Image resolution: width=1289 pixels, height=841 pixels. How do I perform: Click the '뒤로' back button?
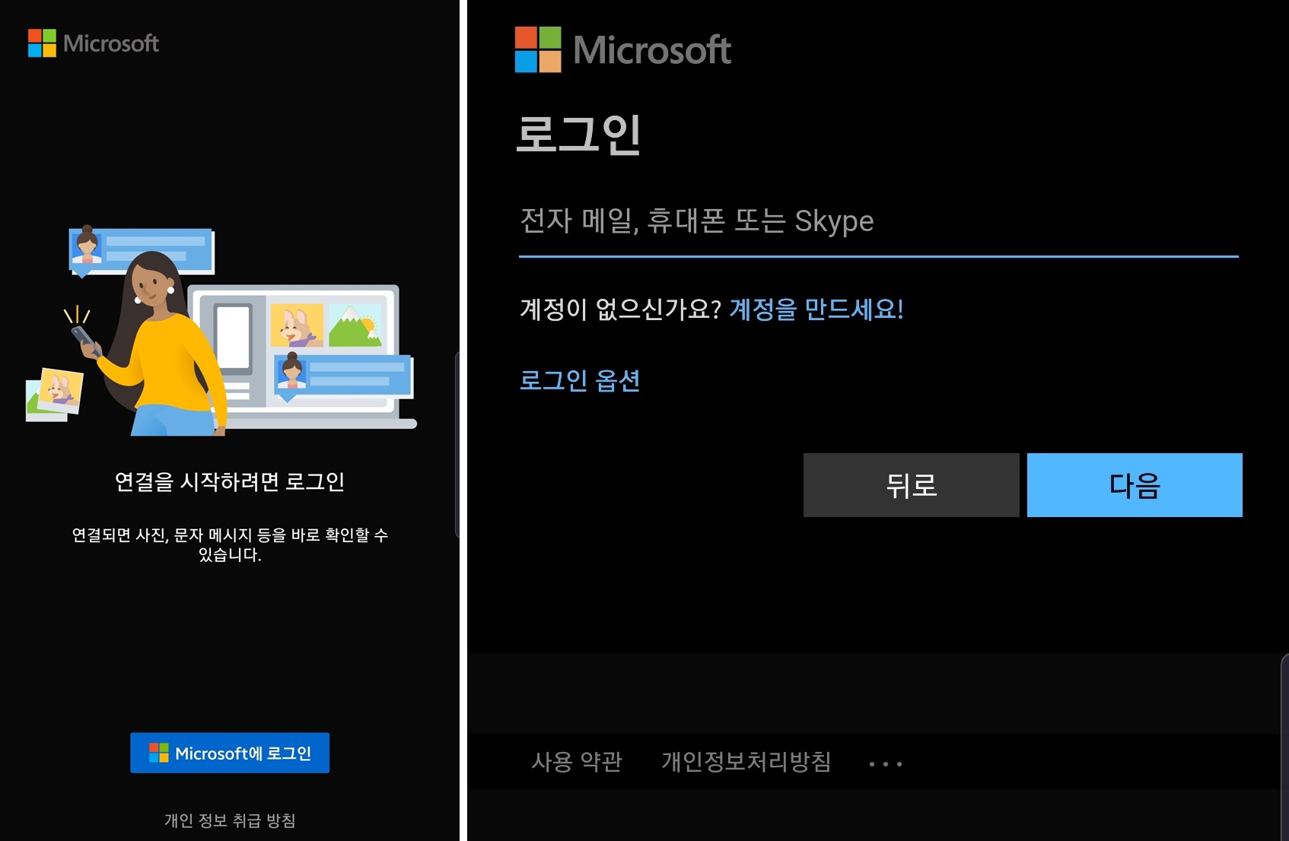(912, 485)
